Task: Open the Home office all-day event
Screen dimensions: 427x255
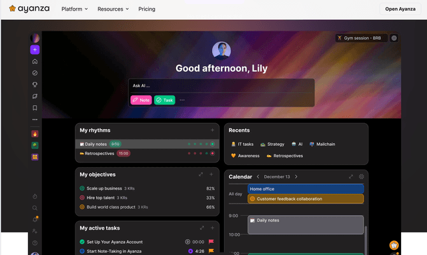Action: [x=306, y=189]
